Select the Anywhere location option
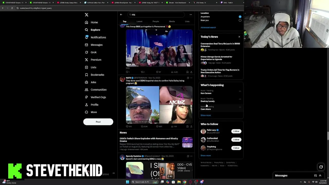329x185 pixels. pos(240,17)
